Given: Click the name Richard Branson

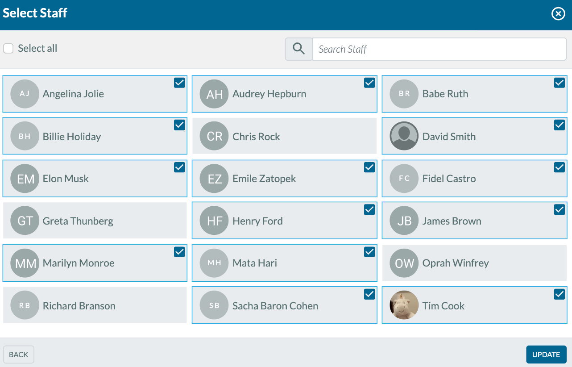Looking at the screenshot, I should [79, 306].
